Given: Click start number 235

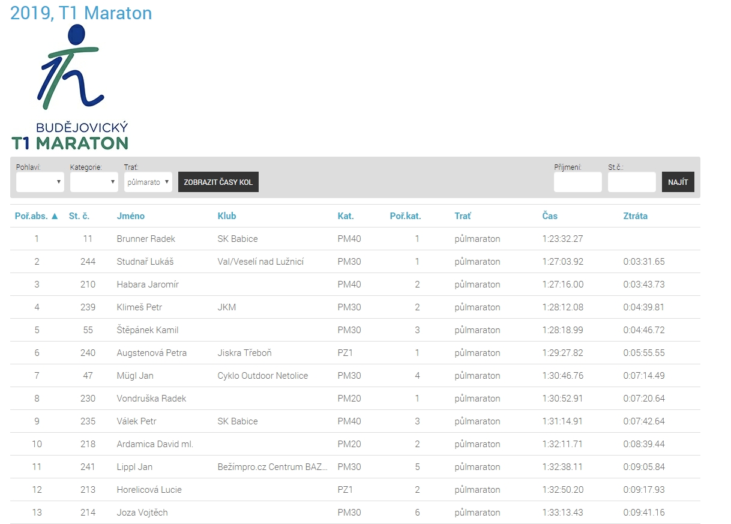Looking at the screenshot, I should pos(88,421).
